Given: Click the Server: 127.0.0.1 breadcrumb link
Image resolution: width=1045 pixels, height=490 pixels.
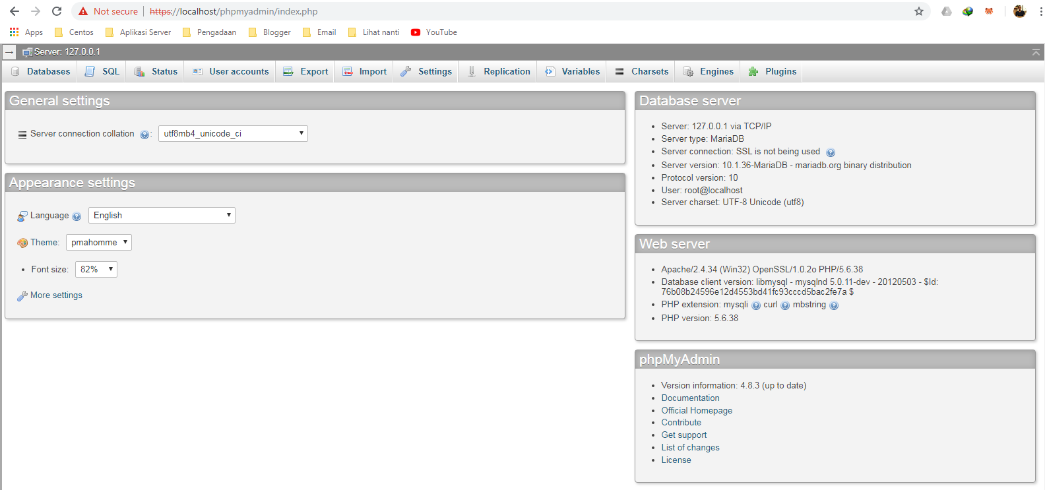Looking at the screenshot, I should click(67, 51).
